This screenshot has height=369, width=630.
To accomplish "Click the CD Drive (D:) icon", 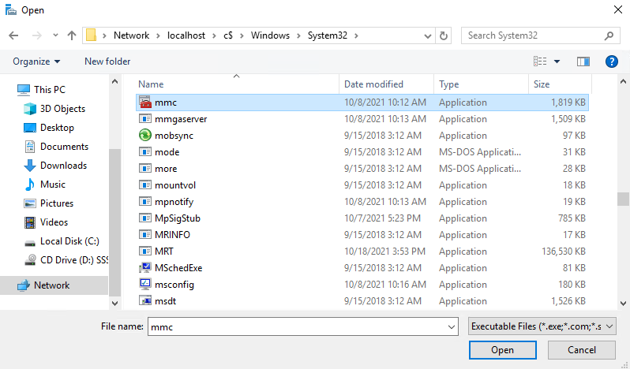I will [30, 260].
